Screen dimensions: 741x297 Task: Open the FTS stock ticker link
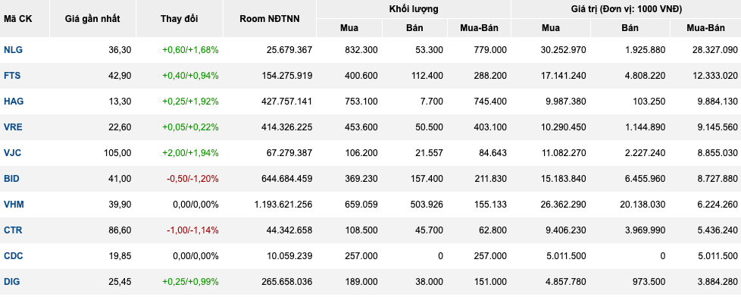[x=12, y=76]
